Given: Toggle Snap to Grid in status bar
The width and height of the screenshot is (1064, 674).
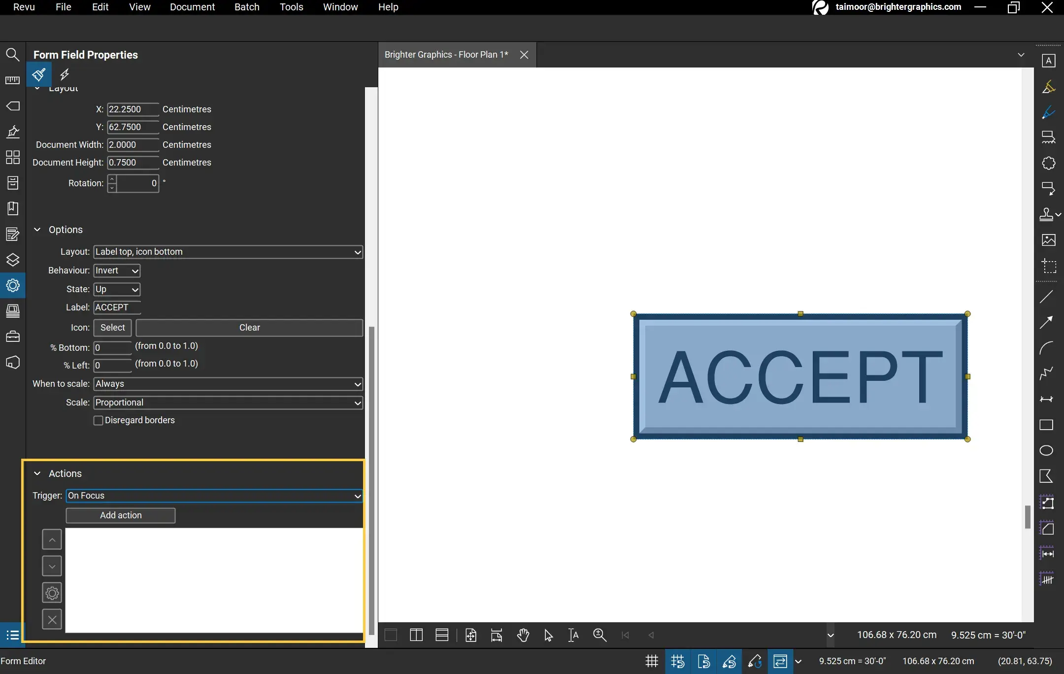Looking at the screenshot, I should 678,661.
